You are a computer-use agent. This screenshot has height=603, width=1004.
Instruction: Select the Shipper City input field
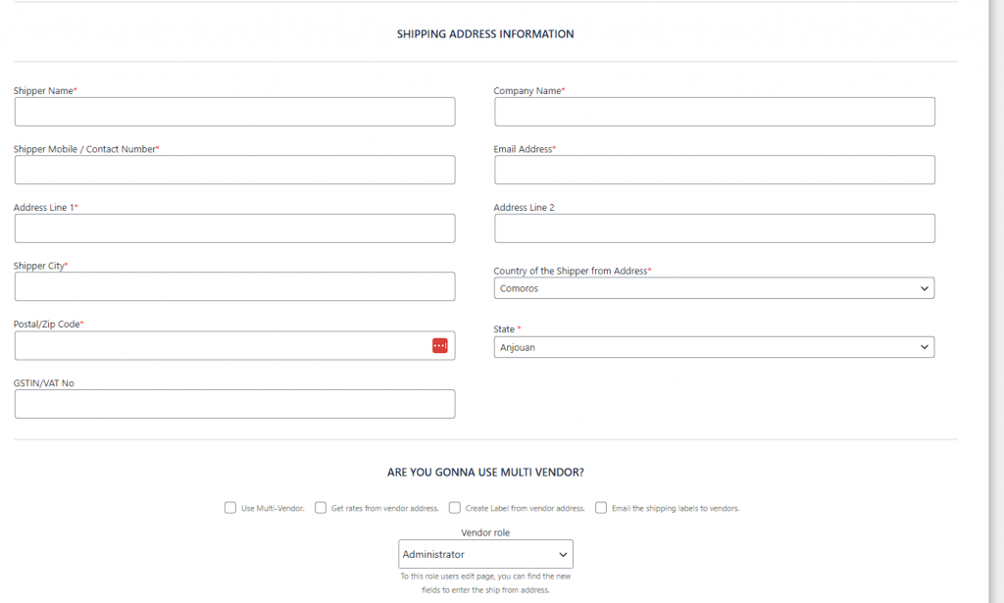click(234, 286)
